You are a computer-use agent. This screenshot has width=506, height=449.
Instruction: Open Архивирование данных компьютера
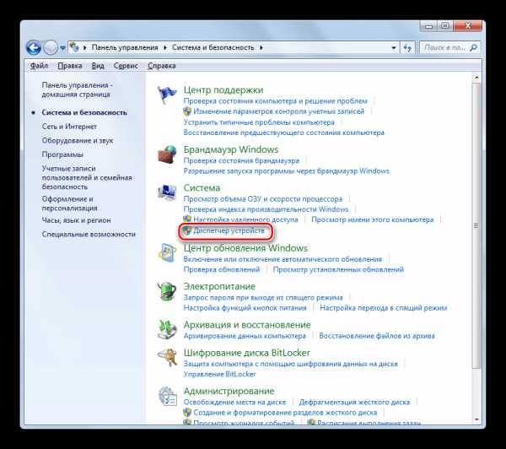pos(245,336)
